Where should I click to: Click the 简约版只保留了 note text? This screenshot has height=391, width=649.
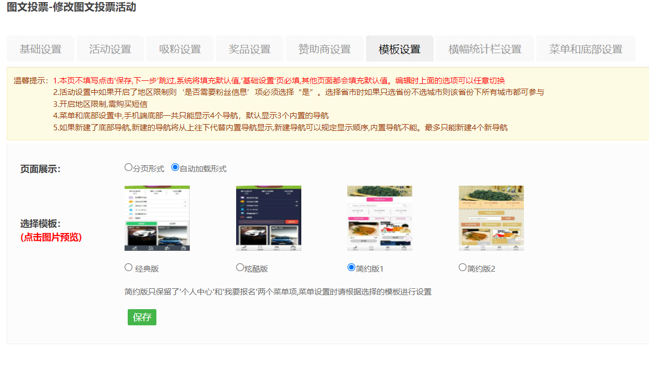[278, 291]
